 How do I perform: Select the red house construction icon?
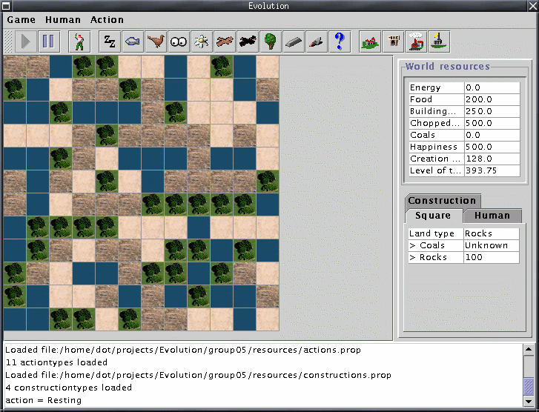(x=370, y=41)
